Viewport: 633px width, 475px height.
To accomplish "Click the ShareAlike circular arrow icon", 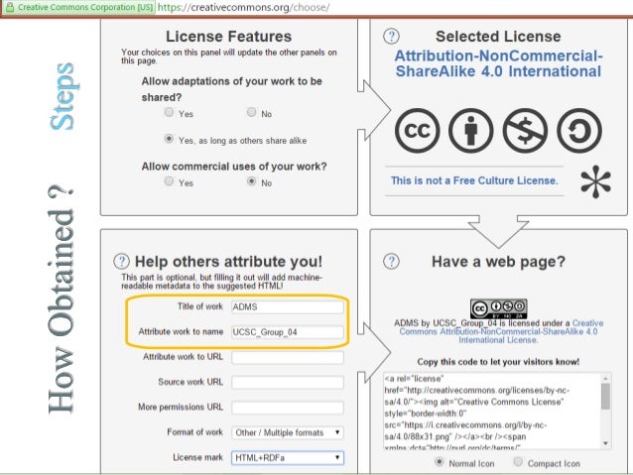I will point(579,130).
